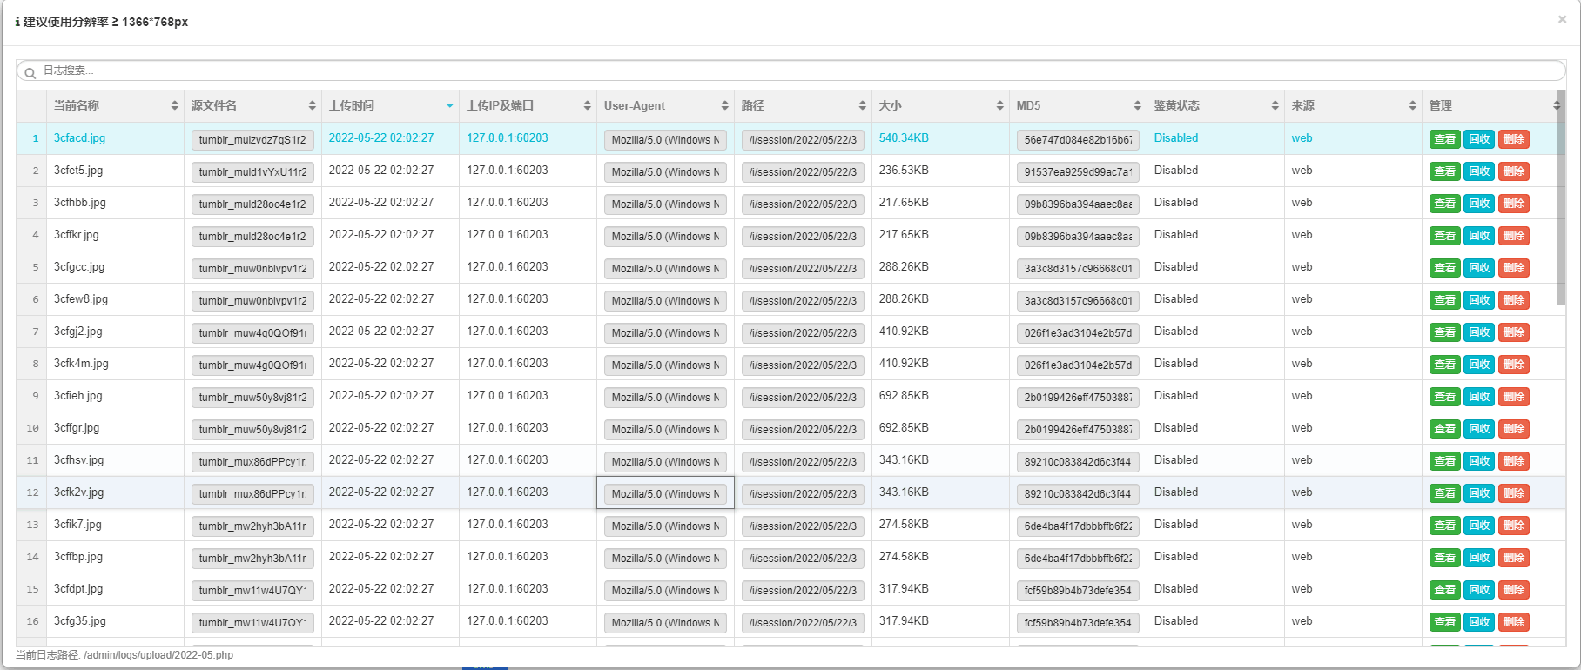Delete 3cfhbb.jpg using its 删除 button
Image resolution: width=1581 pixels, height=670 pixels.
tap(1514, 204)
